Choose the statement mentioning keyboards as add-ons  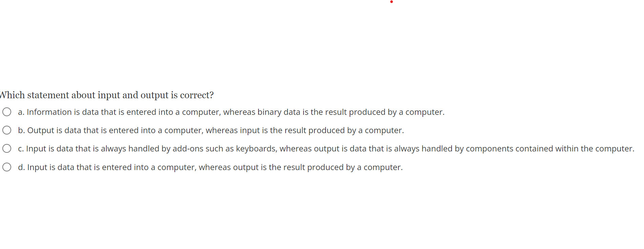tap(325, 148)
